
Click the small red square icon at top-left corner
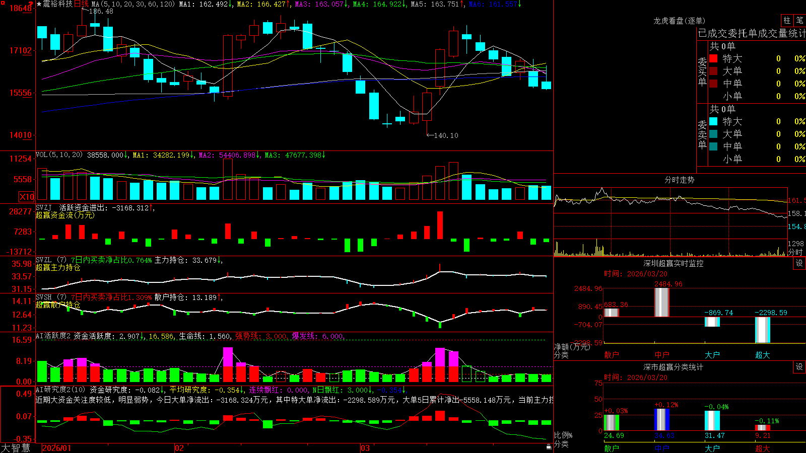[x=3, y=3]
